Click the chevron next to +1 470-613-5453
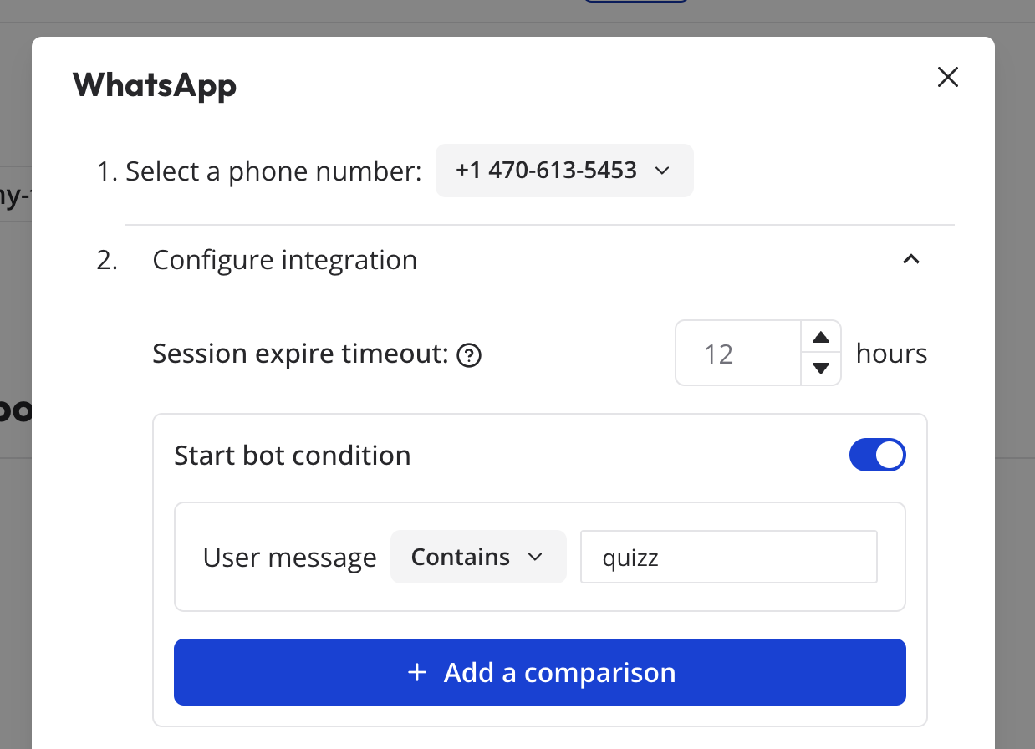 (x=662, y=171)
